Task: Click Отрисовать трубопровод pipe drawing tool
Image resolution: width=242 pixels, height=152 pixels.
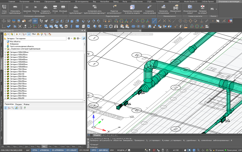Action: coord(15,9)
